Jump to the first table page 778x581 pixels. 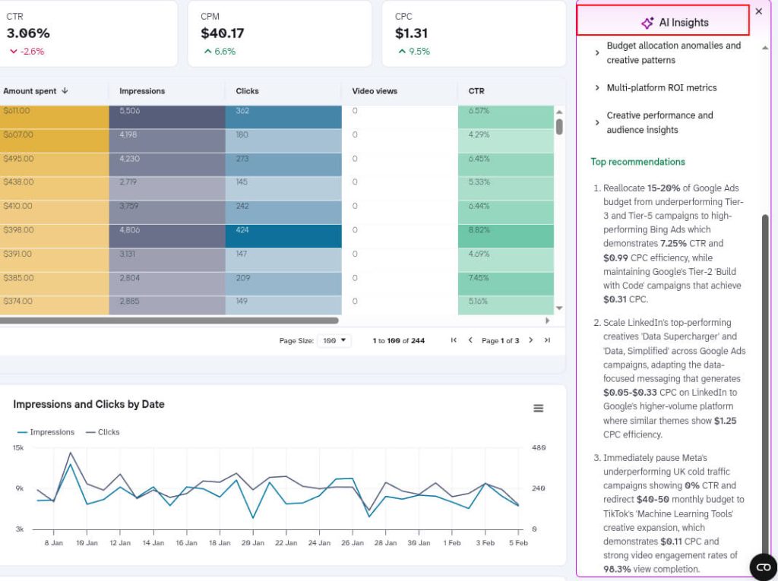(x=454, y=340)
